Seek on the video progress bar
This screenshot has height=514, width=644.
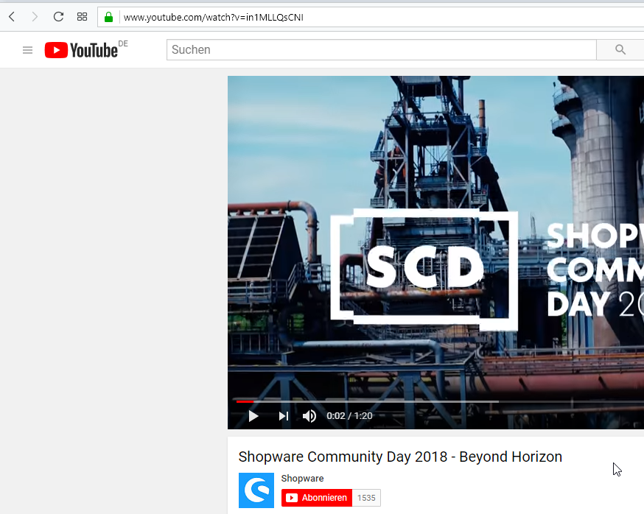441,401
